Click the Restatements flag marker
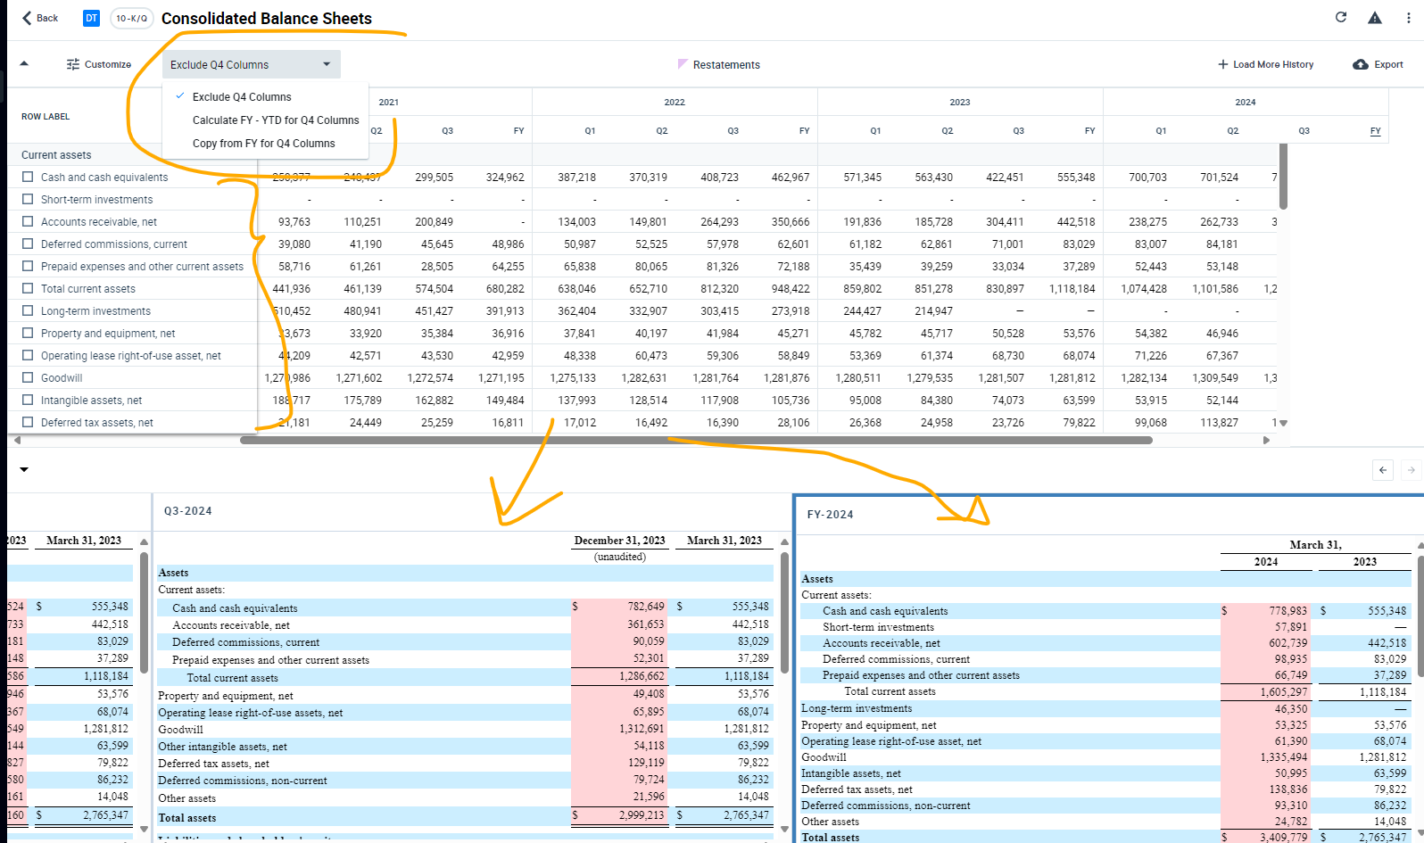Screen dimensions: 1424x843 [683, 64]
